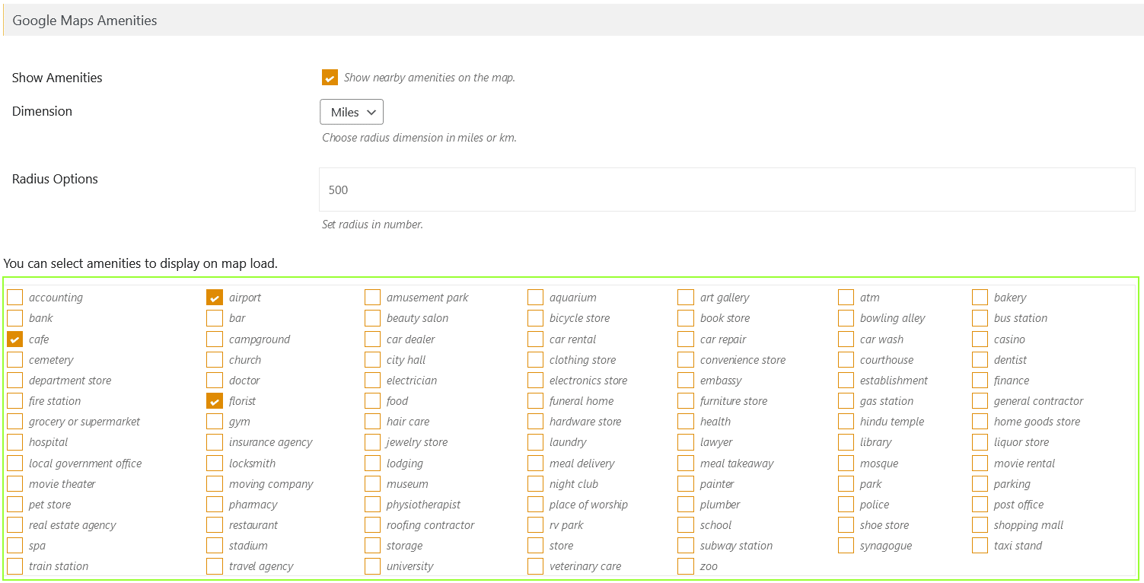Image resolution: width=1144 pixels, height=583 pixels.
Task: Enable the school checkbox
Action: (x=686, y=525)
